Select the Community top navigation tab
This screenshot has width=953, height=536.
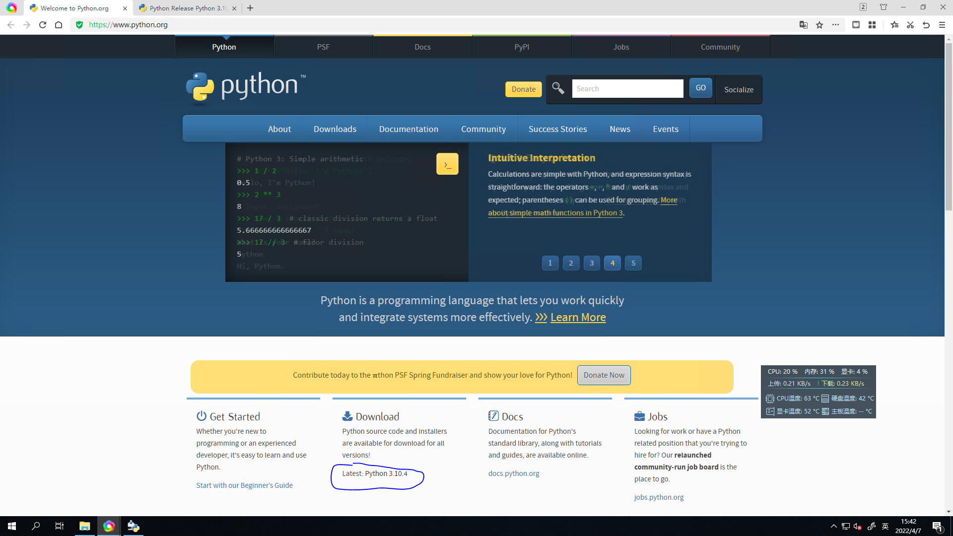tap(720, 47)
